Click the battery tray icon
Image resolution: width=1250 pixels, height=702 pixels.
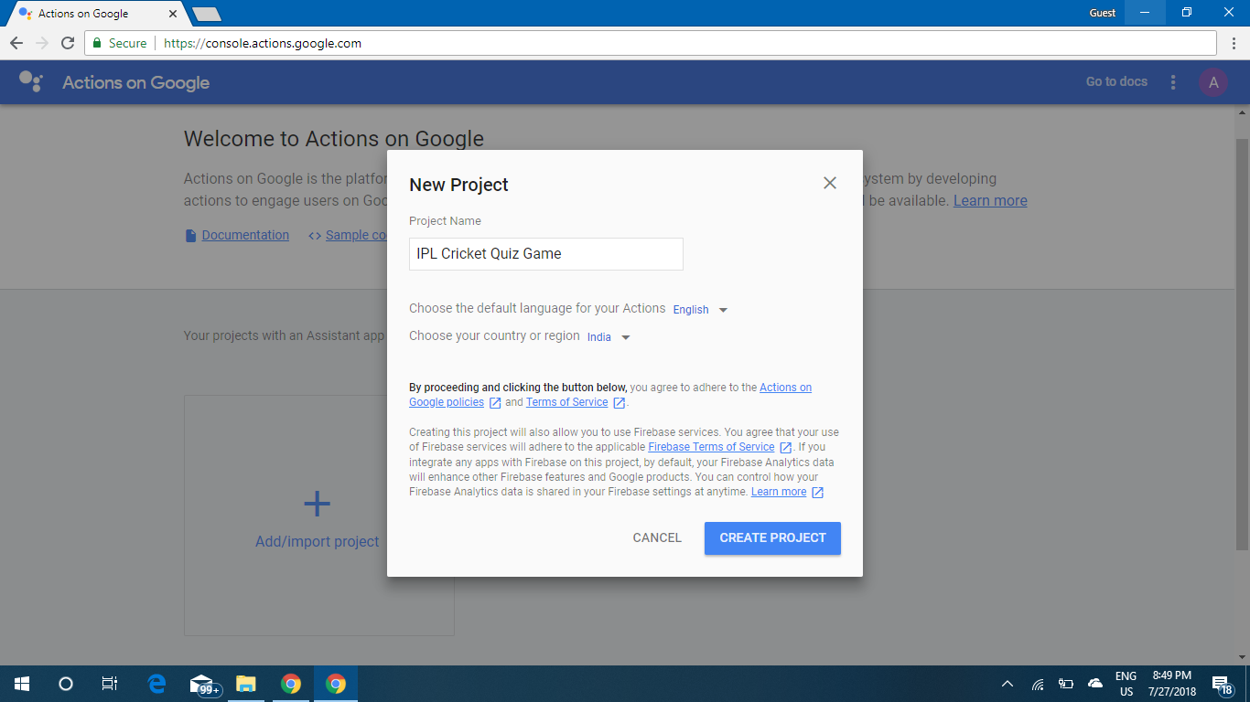(x=1066, y=684)
